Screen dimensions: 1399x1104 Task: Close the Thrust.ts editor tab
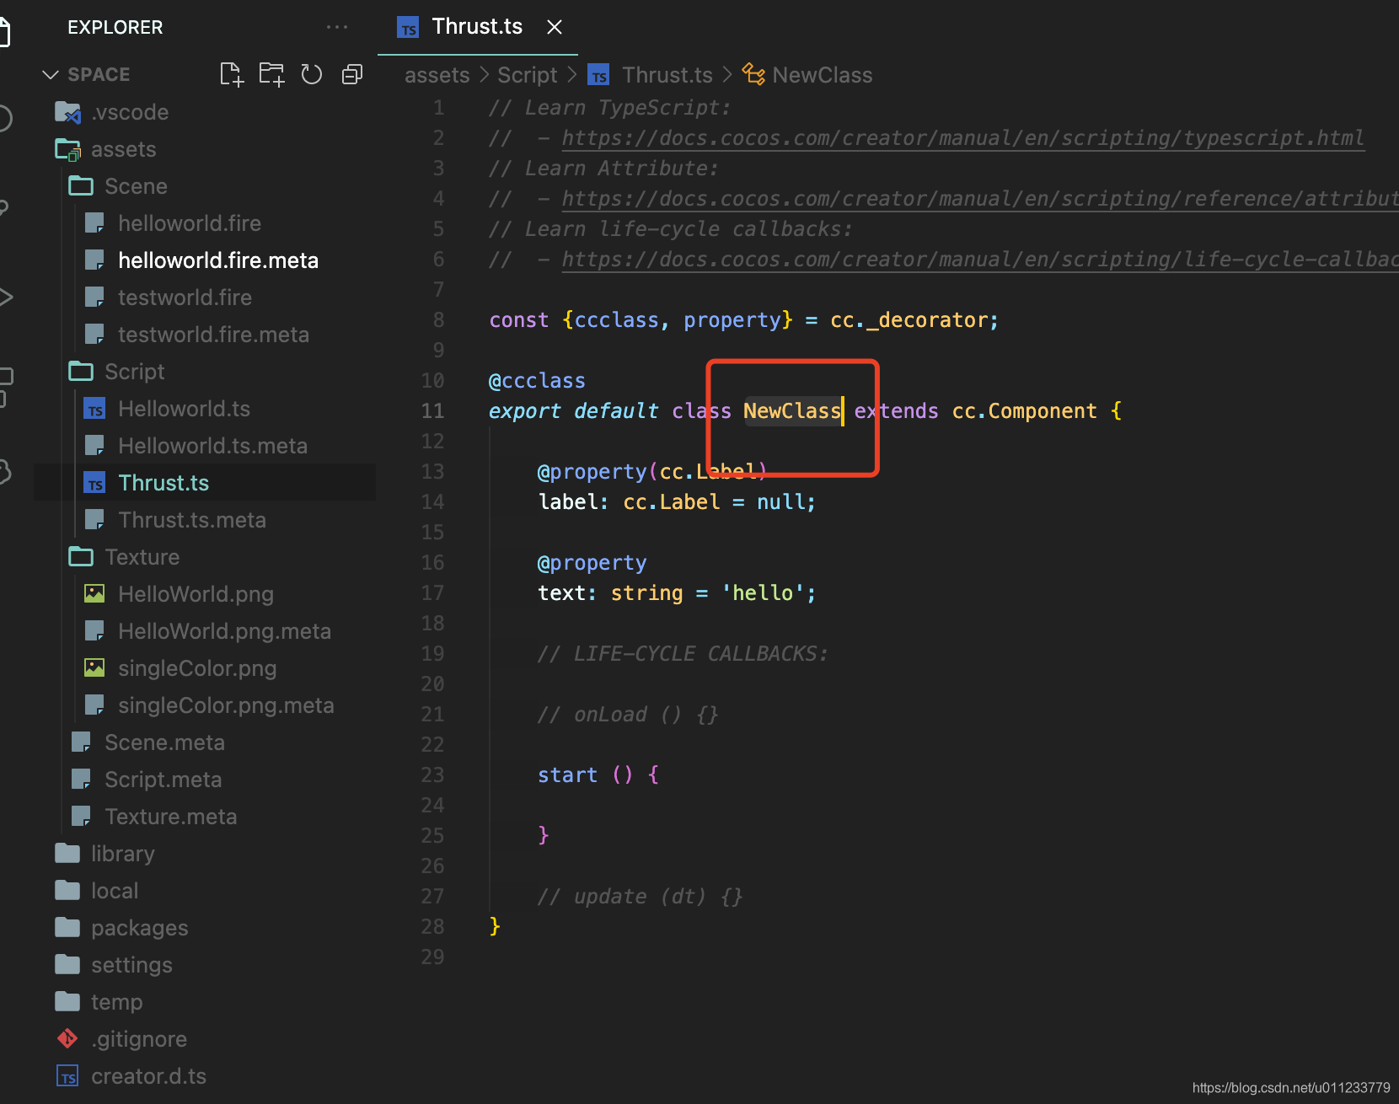click(x=555, y=27)
